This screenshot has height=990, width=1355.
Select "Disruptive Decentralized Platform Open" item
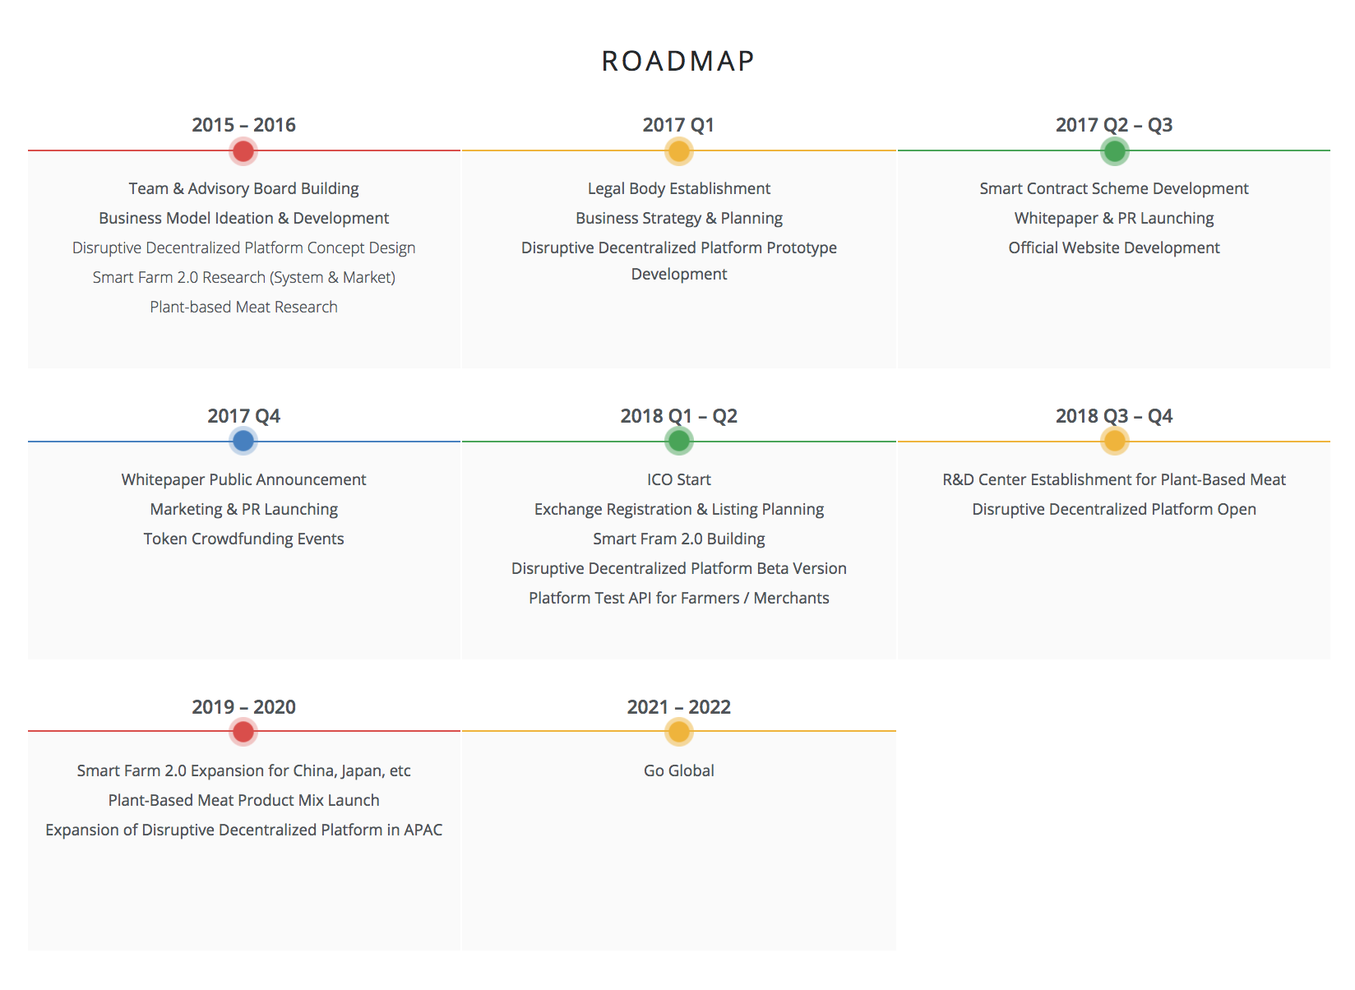(x=1114, y=509)
